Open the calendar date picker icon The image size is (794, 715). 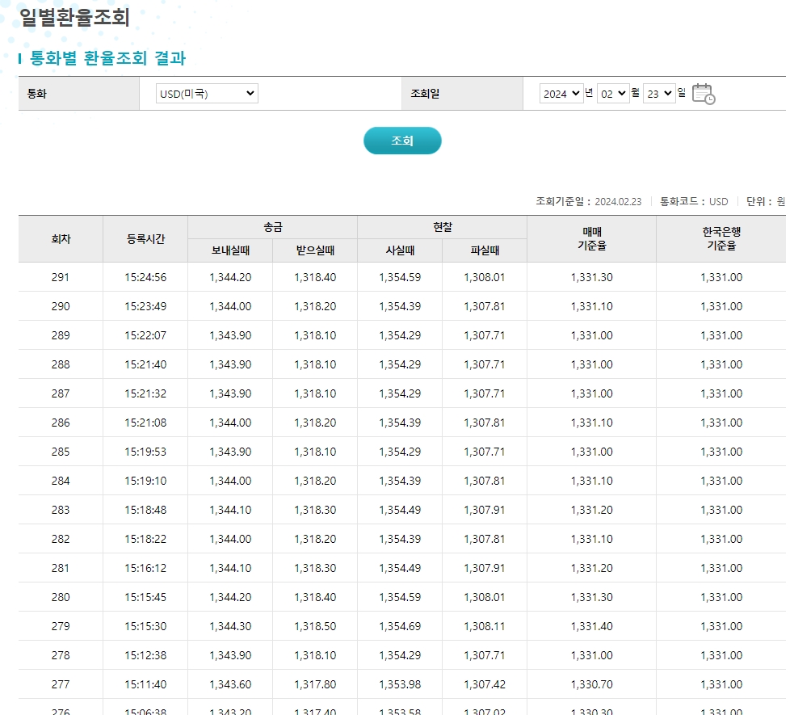tap(702, 93)
